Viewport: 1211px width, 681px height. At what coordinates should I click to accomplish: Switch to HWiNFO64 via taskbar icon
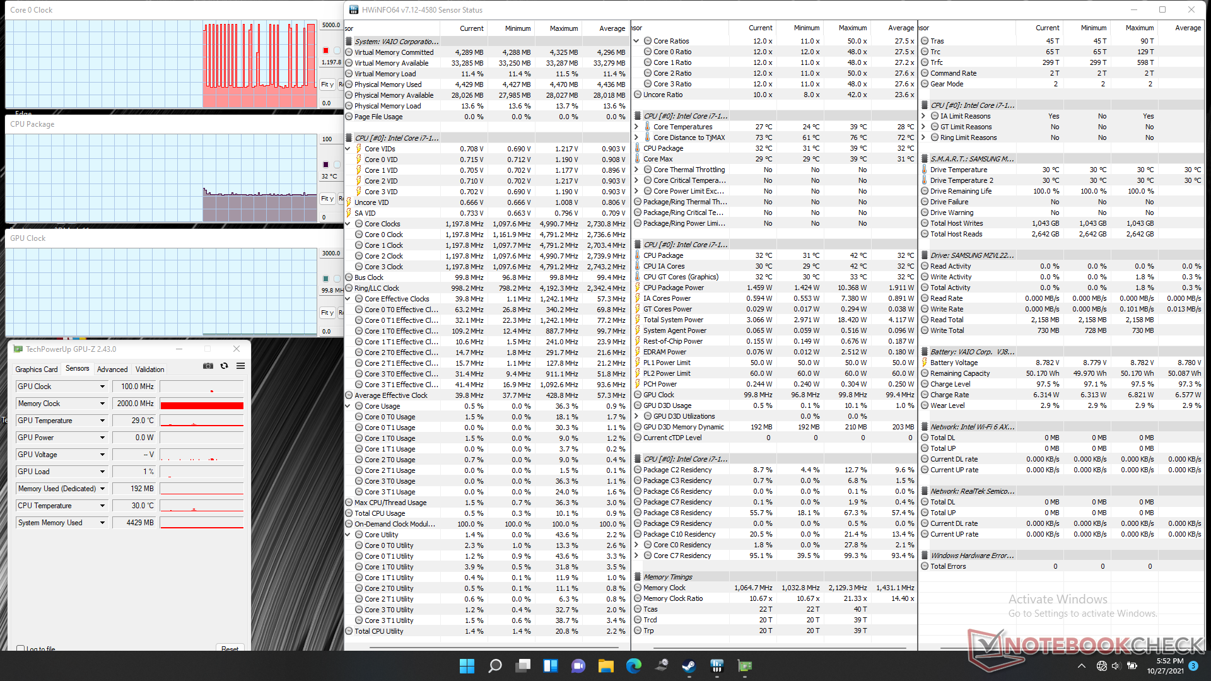tap(717, 666)
